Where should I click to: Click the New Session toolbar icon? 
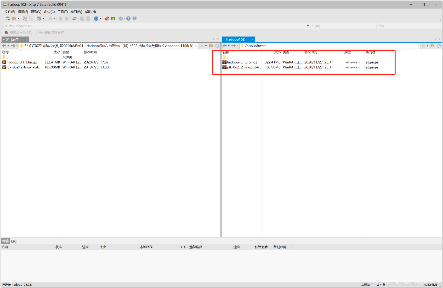pos(8,19)
